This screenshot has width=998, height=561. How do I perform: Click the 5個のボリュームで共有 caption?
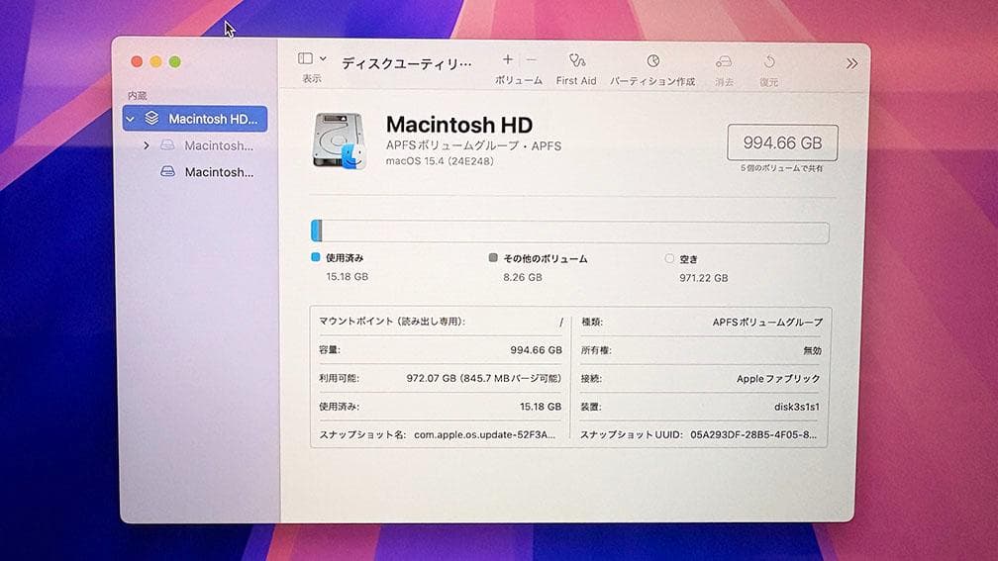pyautogui.click(x=781, y=168)
